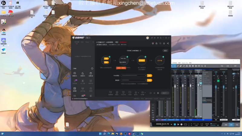Image resolution: width=242 pixels, height=136 pixels.
Task: Click the time display in Studio One transport
Action: (162, 124)
